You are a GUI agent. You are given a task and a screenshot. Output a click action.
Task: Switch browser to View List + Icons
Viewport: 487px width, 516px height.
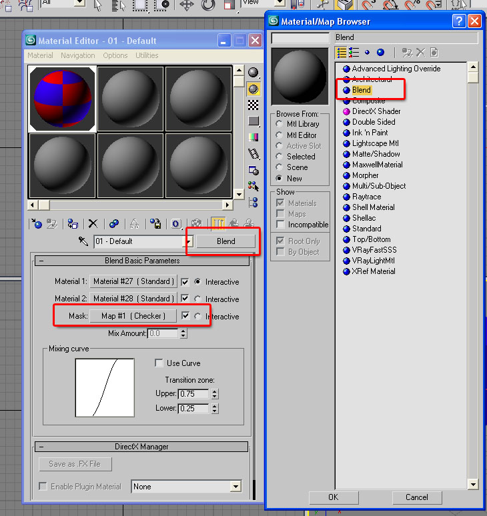[x=354, y=52]
